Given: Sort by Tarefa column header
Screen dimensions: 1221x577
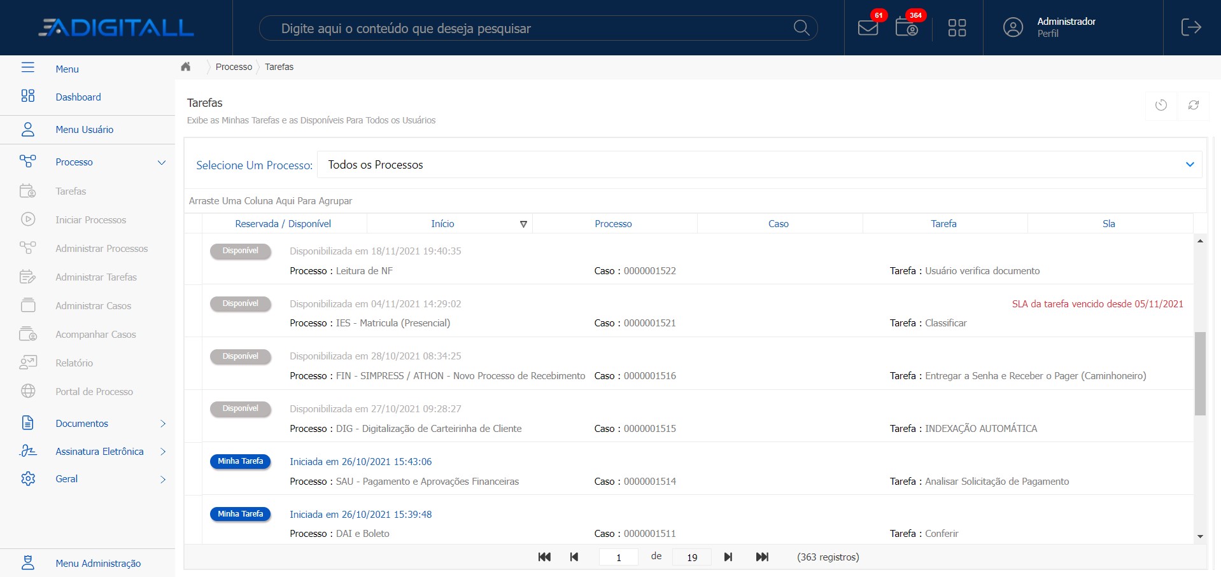Looking at the screenshot, I should click(x=943, y=224).
